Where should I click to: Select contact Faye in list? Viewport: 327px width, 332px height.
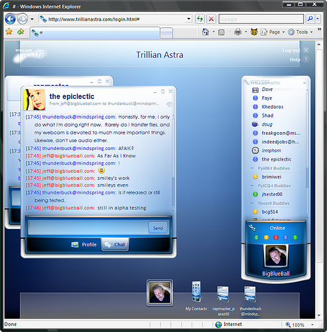pyautogui.click(x=267, y=98)
